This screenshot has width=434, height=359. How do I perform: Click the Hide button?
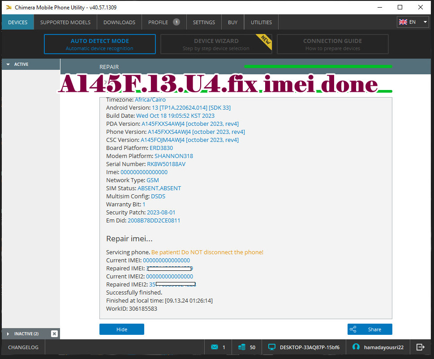tap(122, 329)
